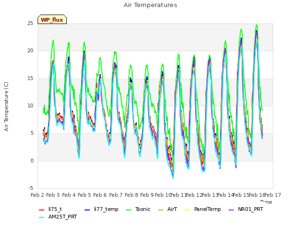Image resolution: width=301 pixels, height=226 pixels.
Task: Click the WP_flux annotation box
Action: click(52, 19)
